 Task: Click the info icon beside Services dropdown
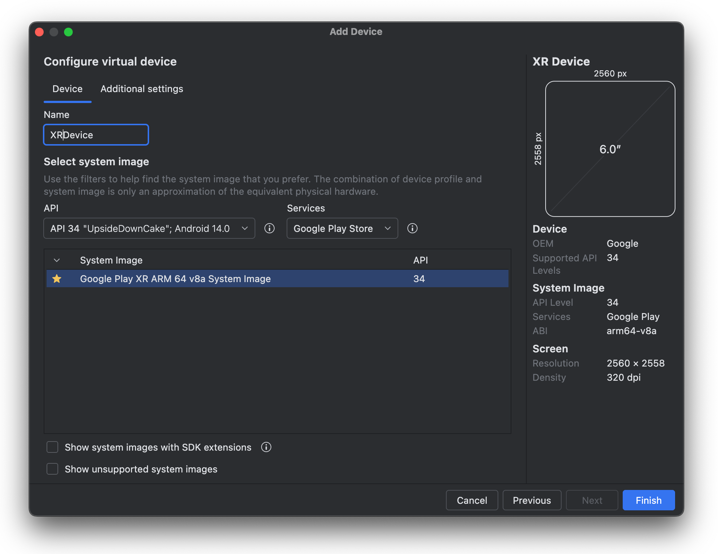(412, 228)
